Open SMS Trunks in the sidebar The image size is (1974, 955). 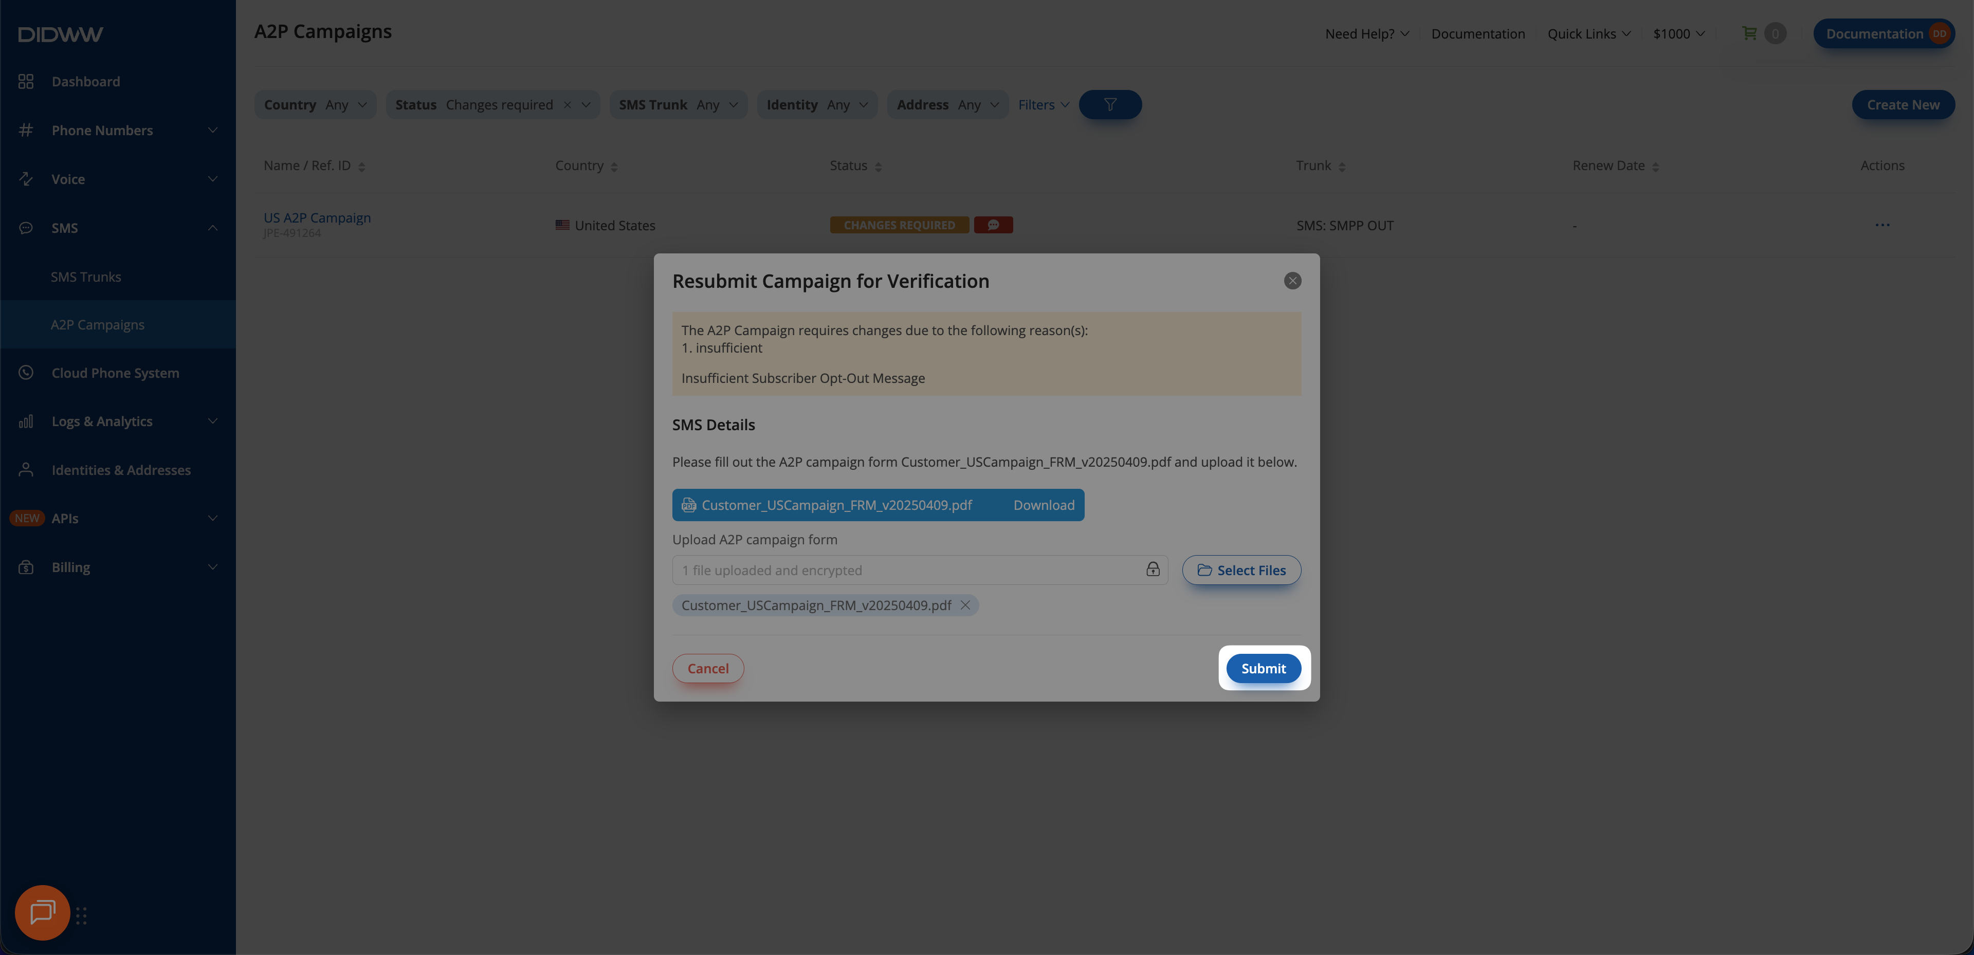click(x=86, y=277)
